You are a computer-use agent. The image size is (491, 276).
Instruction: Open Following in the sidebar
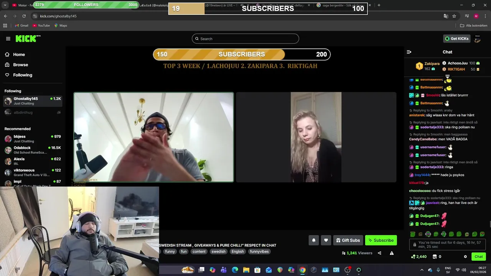coord(23,75)
